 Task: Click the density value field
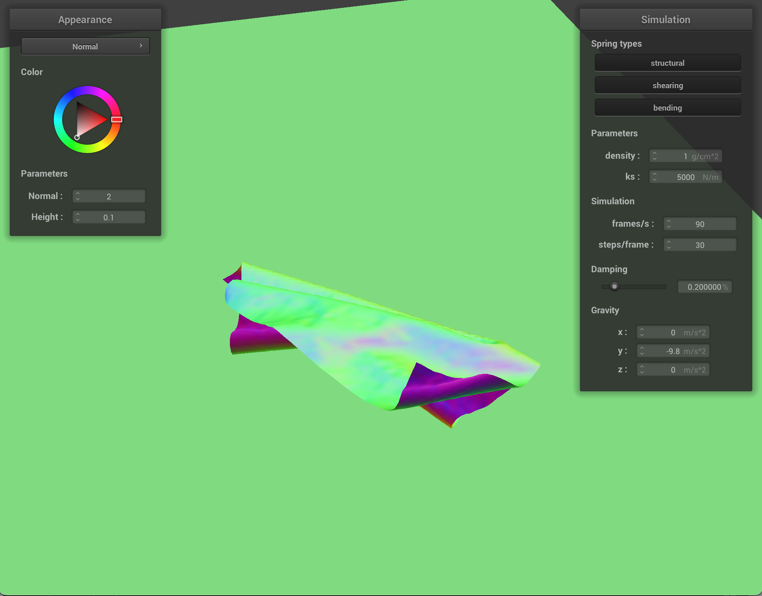tap(686, 156)
